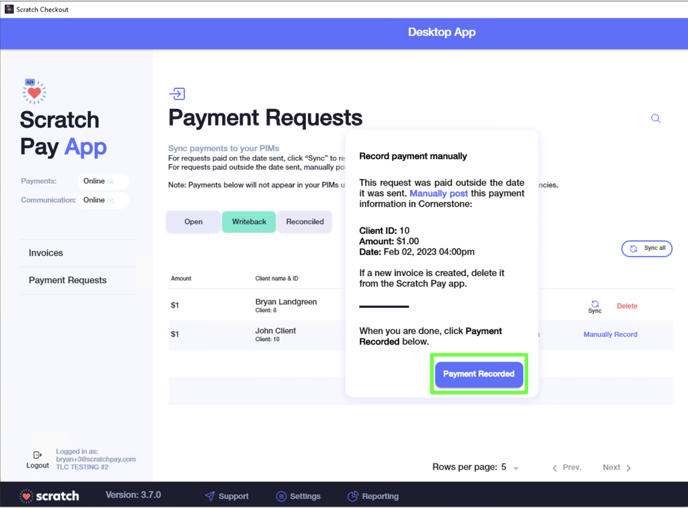Click the logged-in email bryan+3@scratchpay.com
688x508 pixels.
[96, 459]
